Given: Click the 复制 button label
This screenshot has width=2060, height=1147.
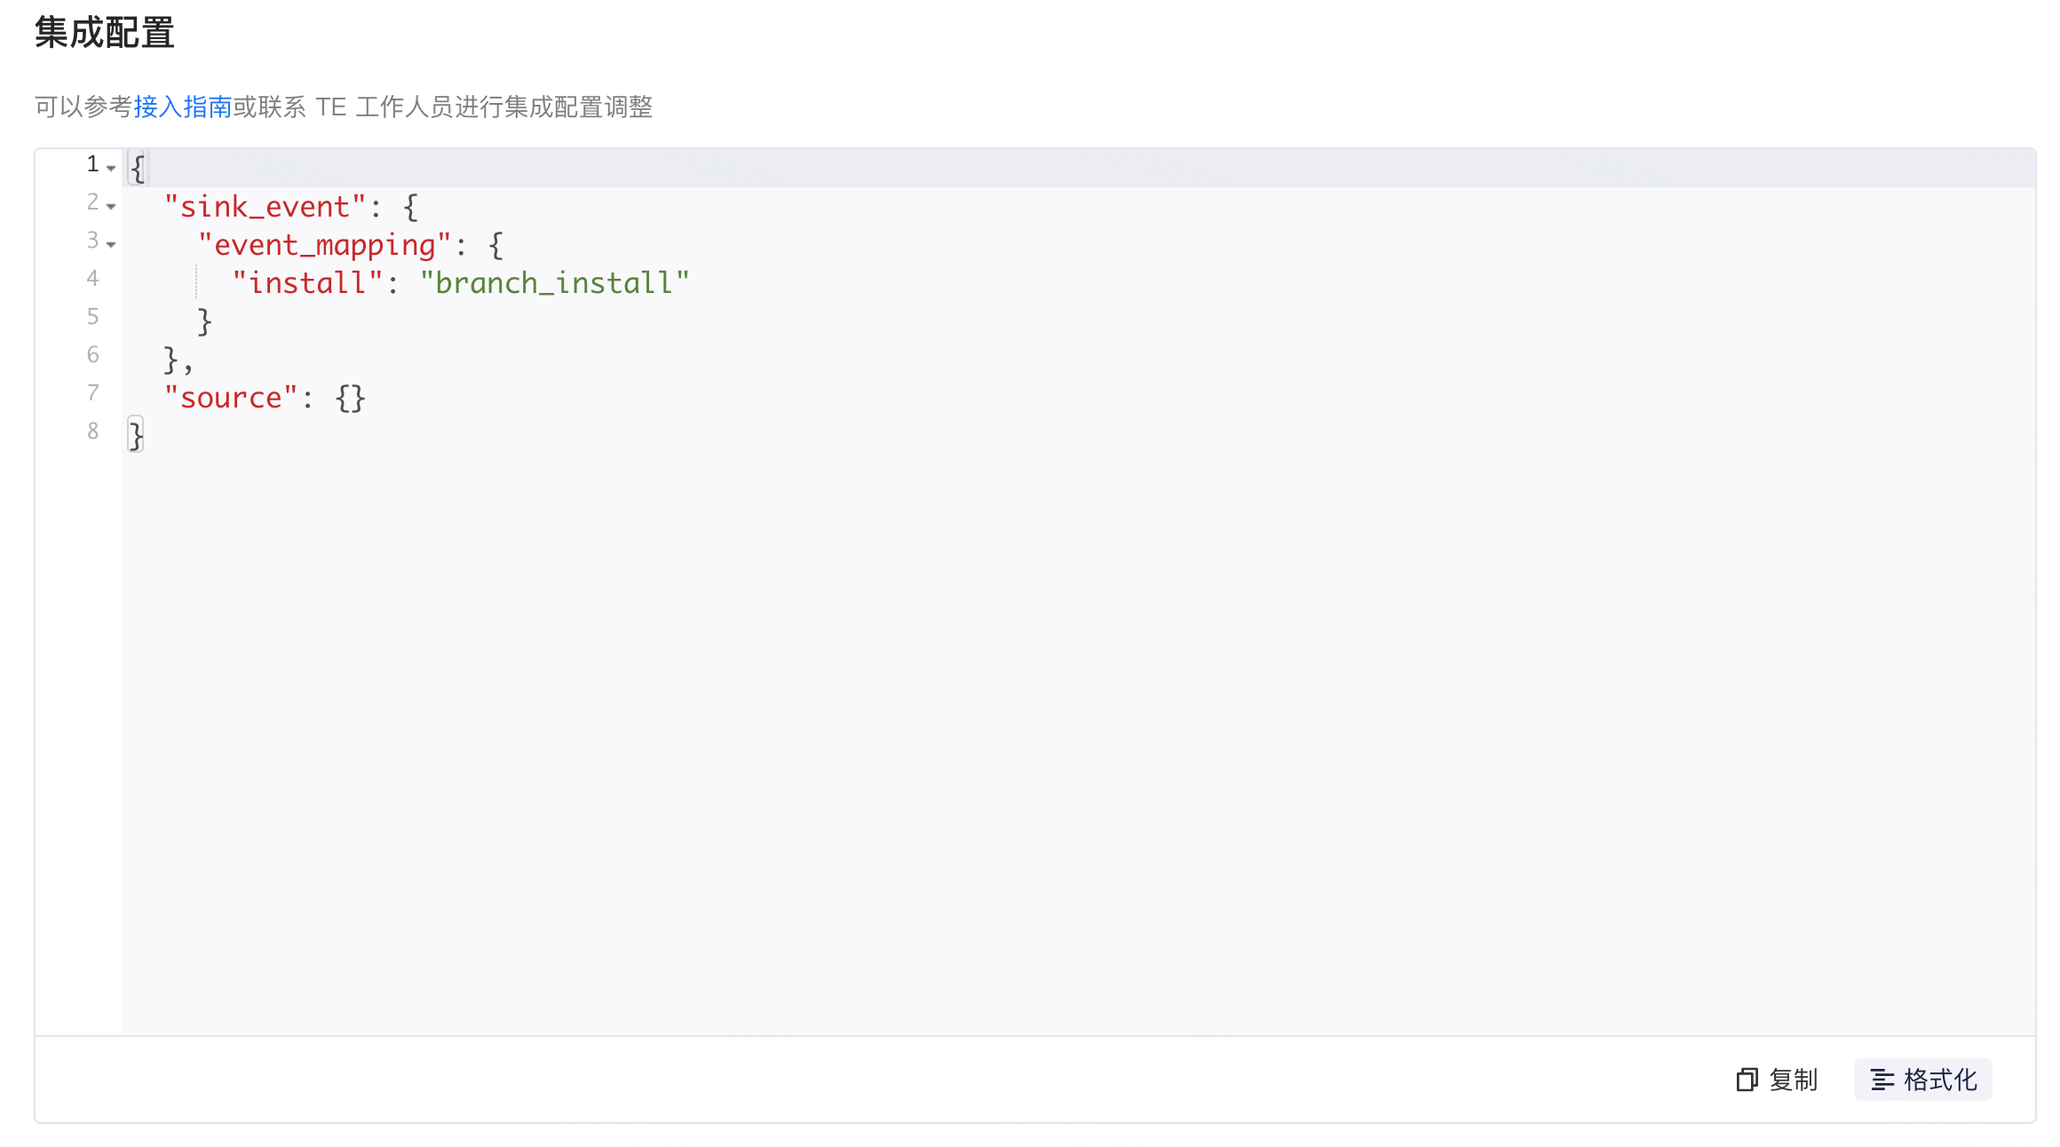Looking at the screenshot, I should tap(1794, 1080).
